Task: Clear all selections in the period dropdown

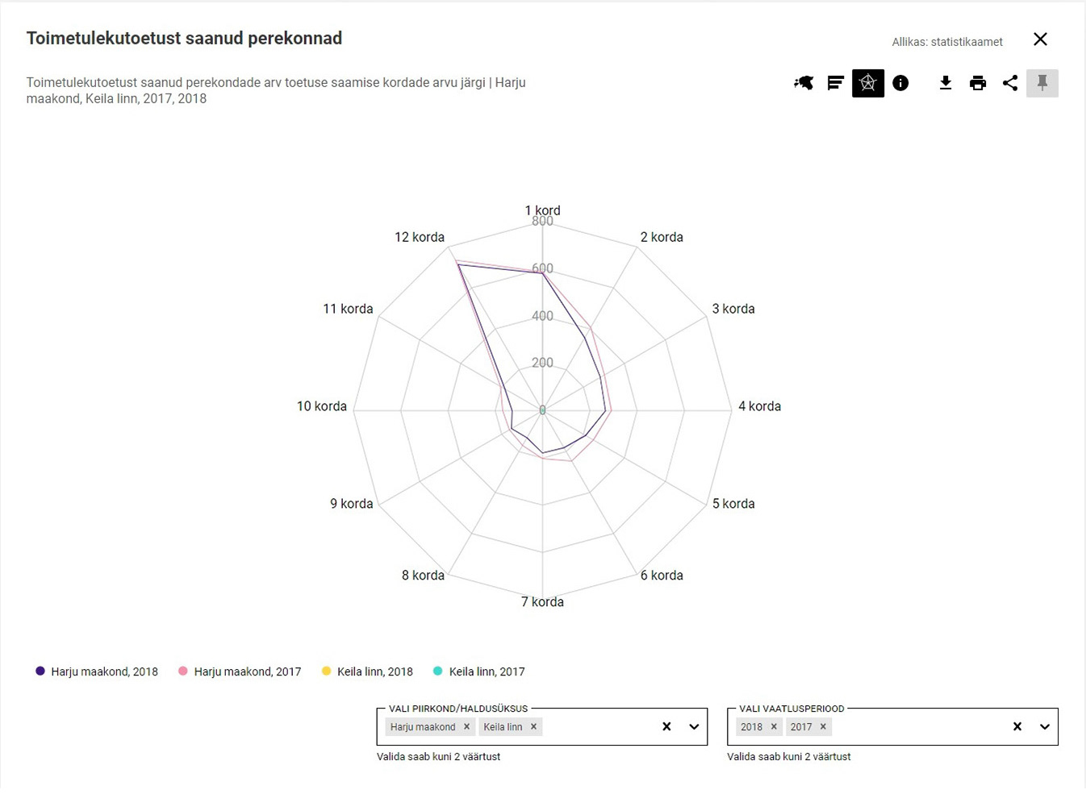Action: pos(1017,727)
